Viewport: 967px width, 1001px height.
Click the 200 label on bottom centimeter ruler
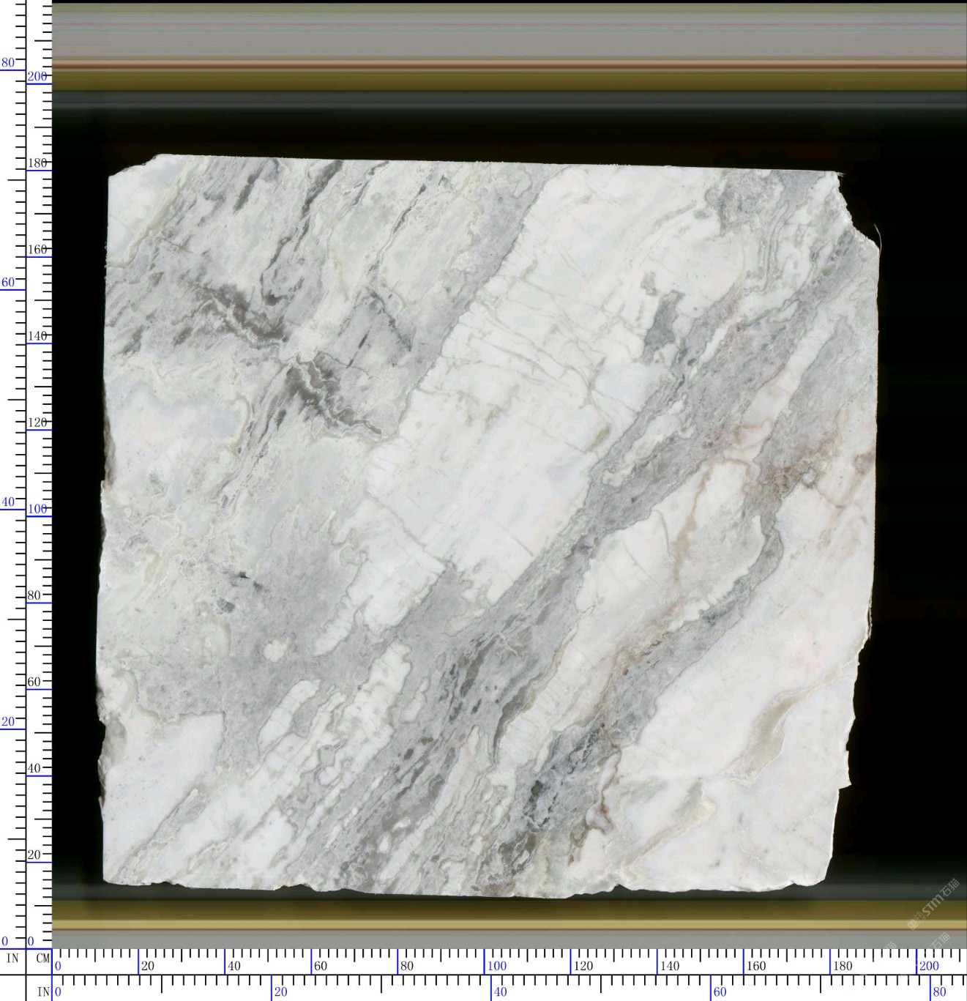928,966
